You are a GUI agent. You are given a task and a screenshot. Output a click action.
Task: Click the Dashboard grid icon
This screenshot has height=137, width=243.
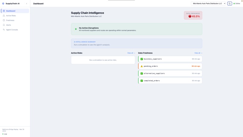(4, 11)
